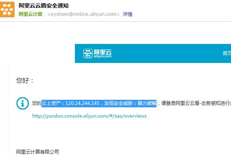Click the 您的 text before the selection
This screenshot has width=231, height=156.
(x=37, y=103)
